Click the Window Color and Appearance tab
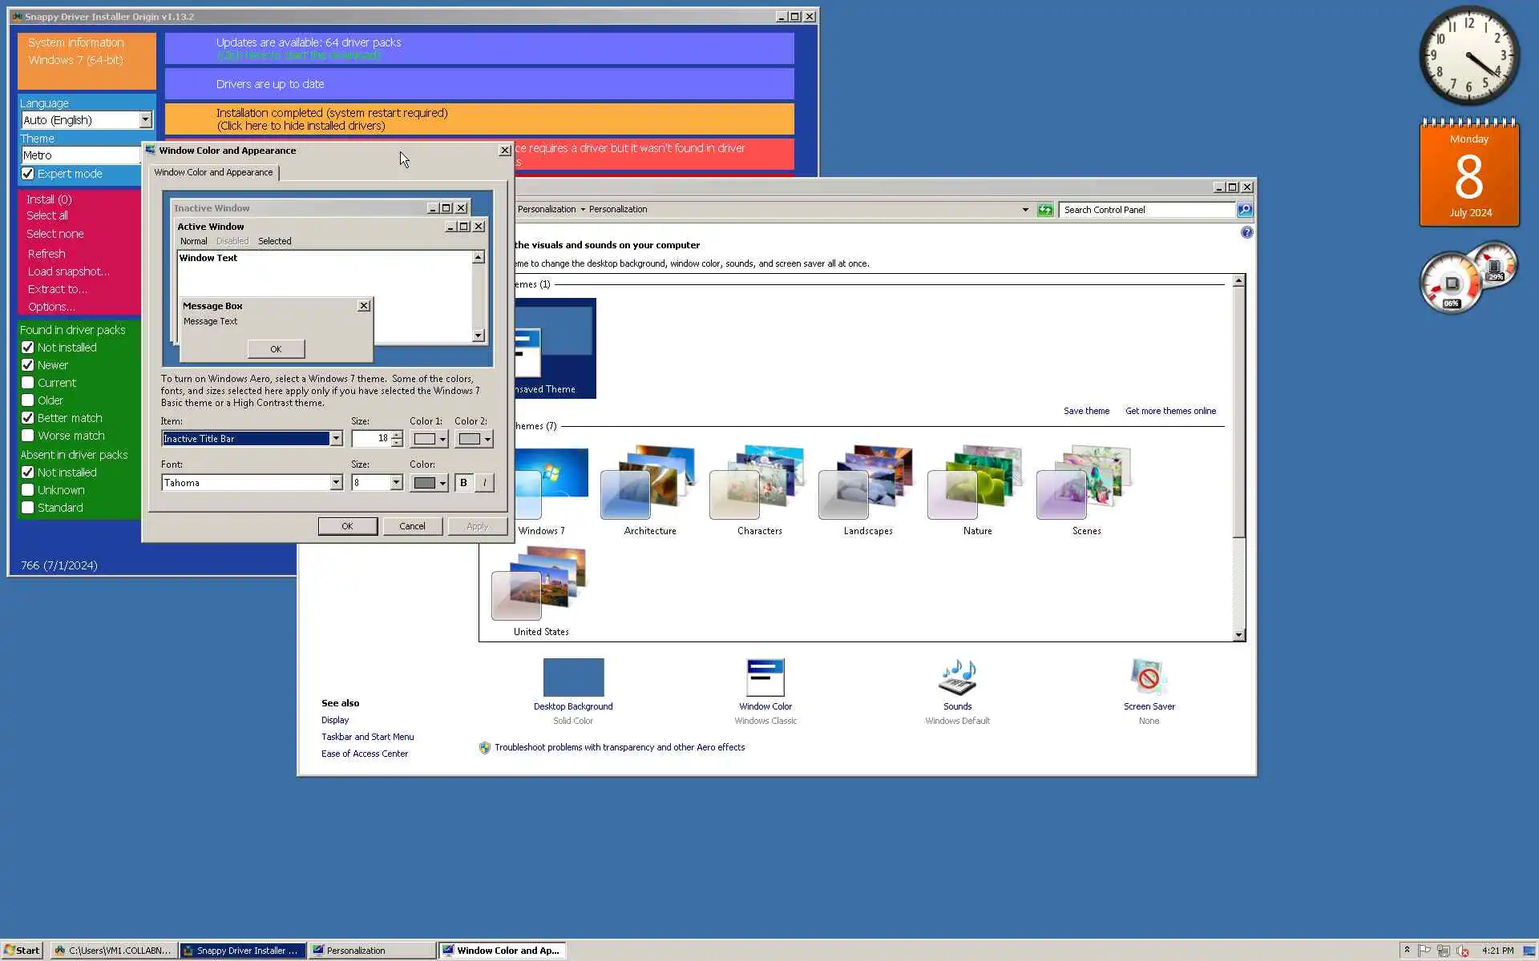 pyautogui.click(x=213, y=172)
